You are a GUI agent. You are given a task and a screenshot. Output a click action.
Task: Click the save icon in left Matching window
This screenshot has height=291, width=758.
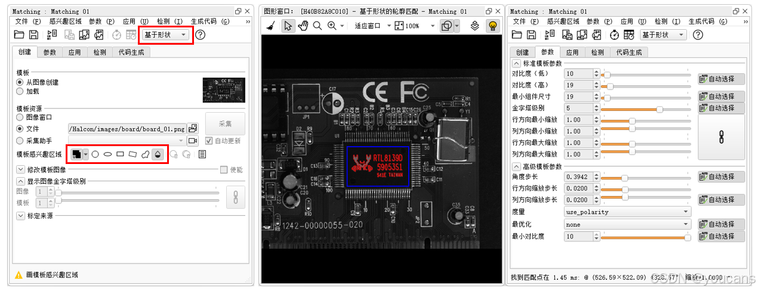click(34, 35)
